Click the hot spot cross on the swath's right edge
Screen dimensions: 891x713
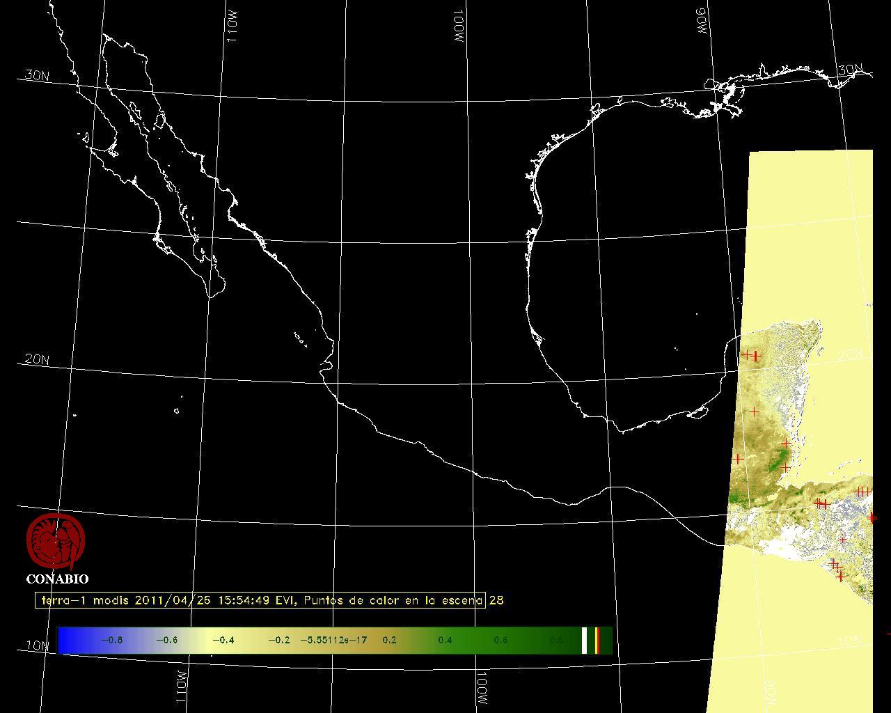coord(872,517)
